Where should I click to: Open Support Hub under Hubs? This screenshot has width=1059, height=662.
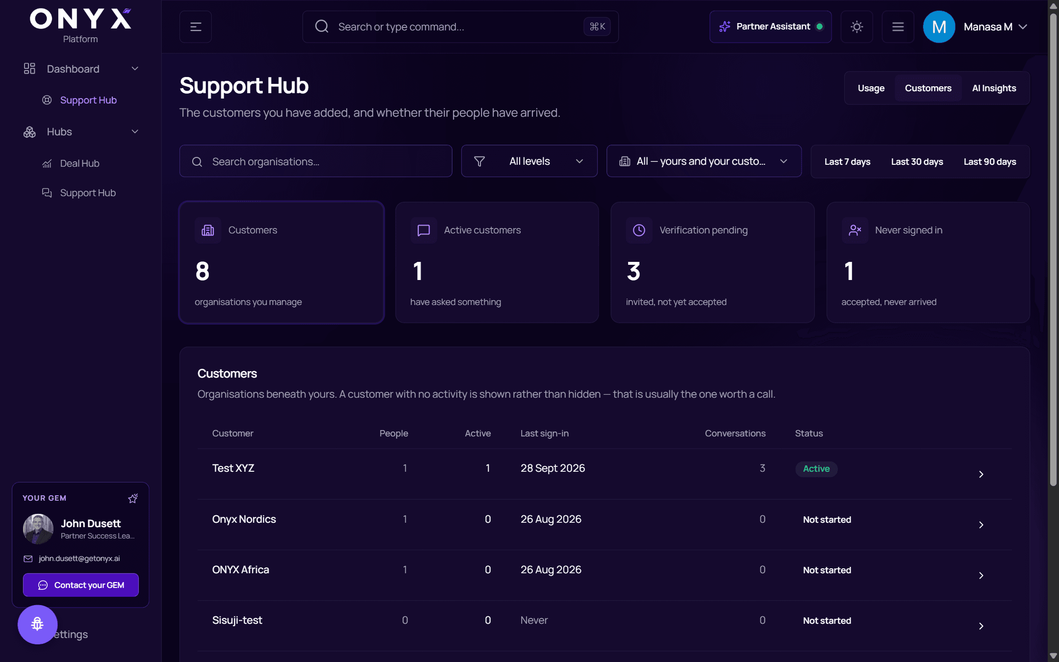tap(88, 193)
